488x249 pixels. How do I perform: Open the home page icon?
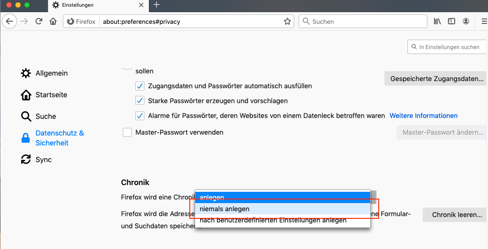53,22
